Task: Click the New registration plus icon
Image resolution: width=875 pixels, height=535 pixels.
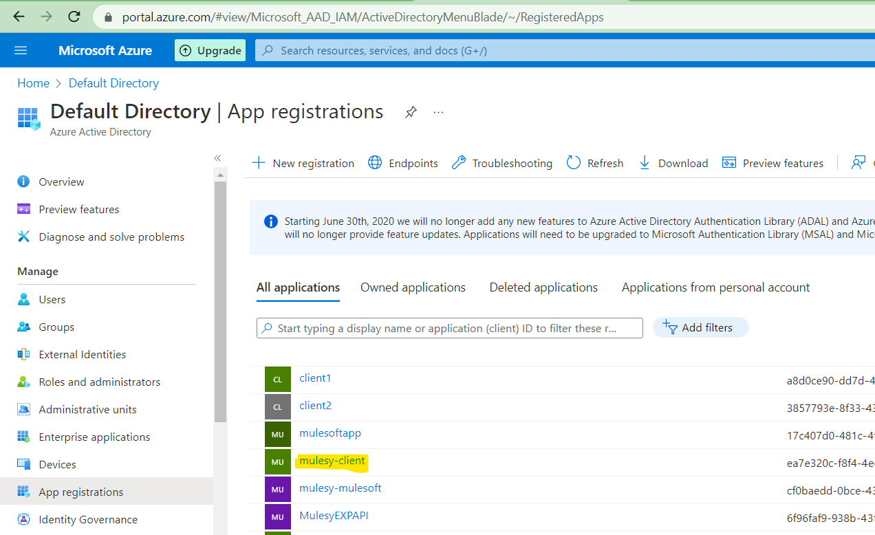Action: [x=259, y=163]
